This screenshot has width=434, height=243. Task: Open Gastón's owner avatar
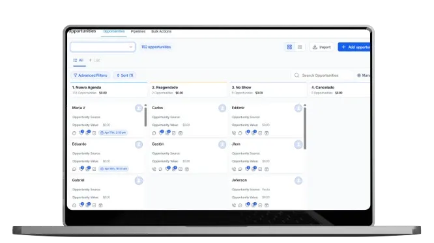[x=222, y=144]
